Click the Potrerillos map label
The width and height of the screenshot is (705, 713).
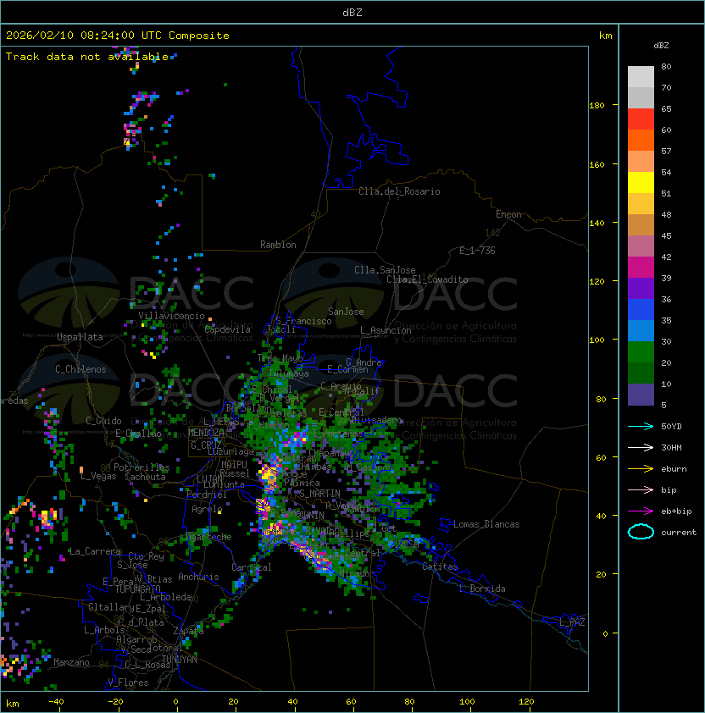coord(142,467)
